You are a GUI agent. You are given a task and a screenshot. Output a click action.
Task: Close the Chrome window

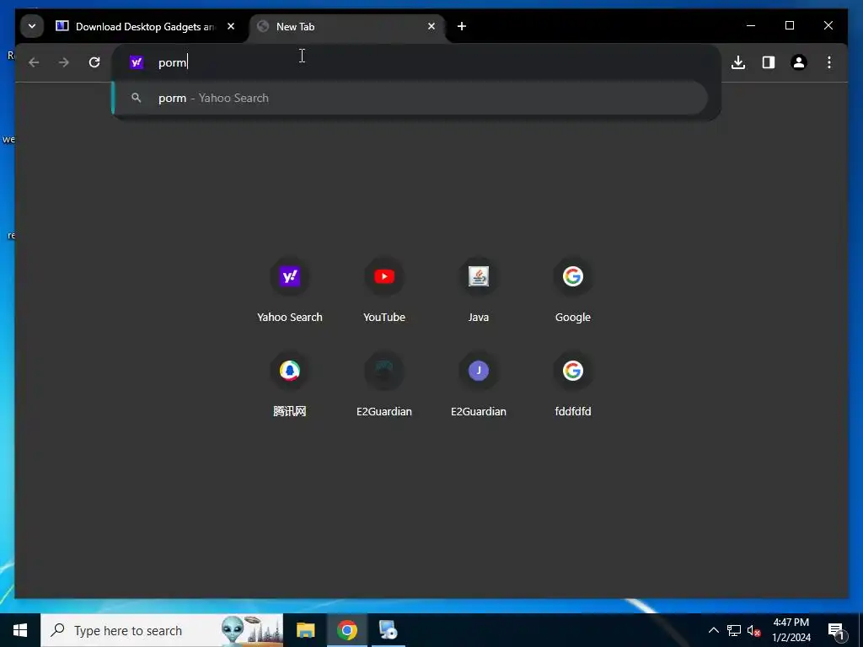[x=828, y=26]
